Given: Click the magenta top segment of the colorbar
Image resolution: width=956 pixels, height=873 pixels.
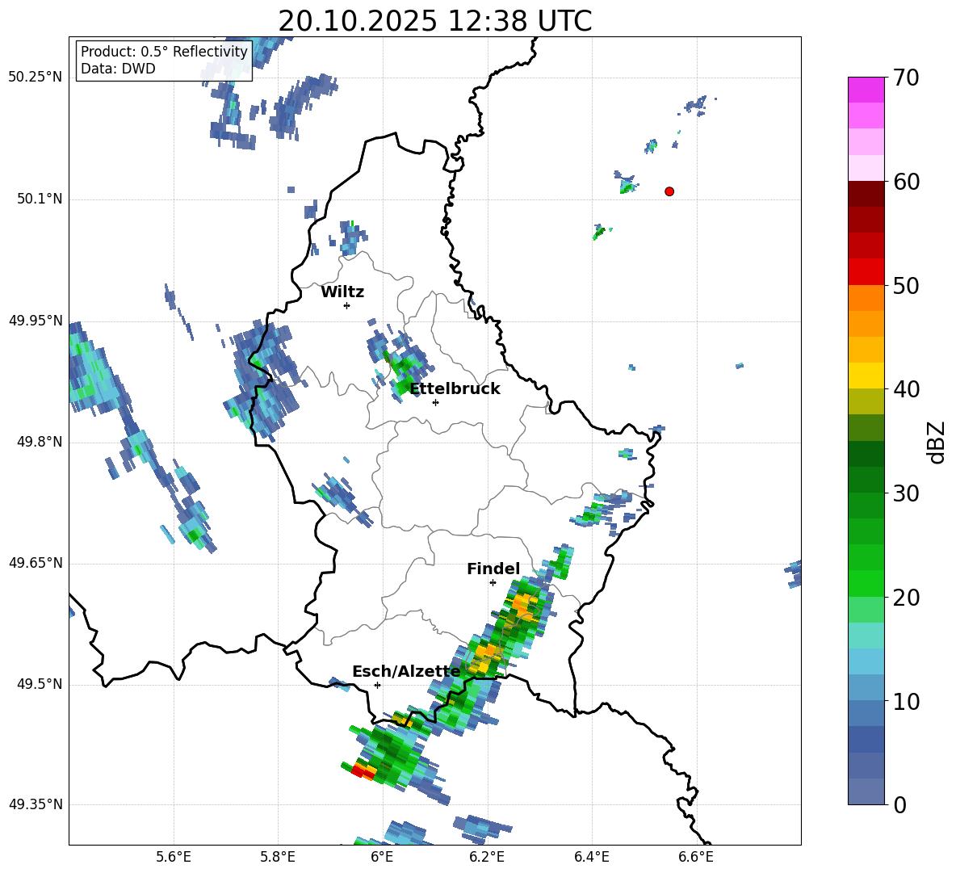Looking at the screenshot, I should click(x=866, y=90).
